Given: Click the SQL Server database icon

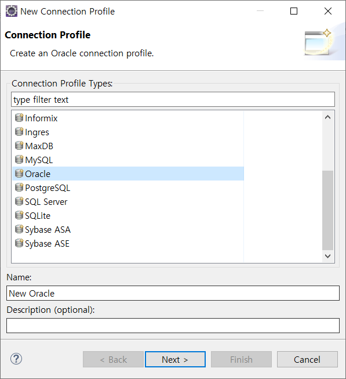Looking at the screenshot, I should (19, 201).
